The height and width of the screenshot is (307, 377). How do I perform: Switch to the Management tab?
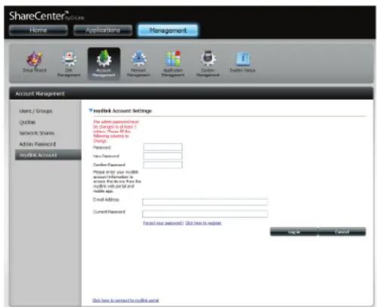click(168, 30)
